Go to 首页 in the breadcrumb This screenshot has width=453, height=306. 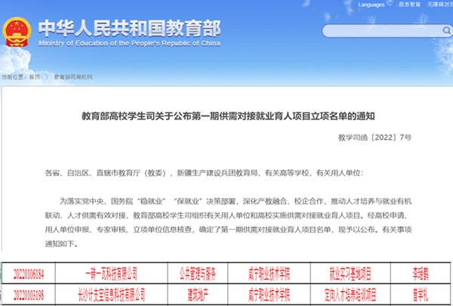(35, 77)
